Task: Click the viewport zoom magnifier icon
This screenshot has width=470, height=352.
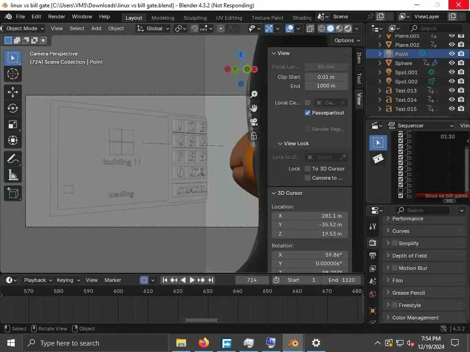Action: pyautogui.click(x=254, y=94)
